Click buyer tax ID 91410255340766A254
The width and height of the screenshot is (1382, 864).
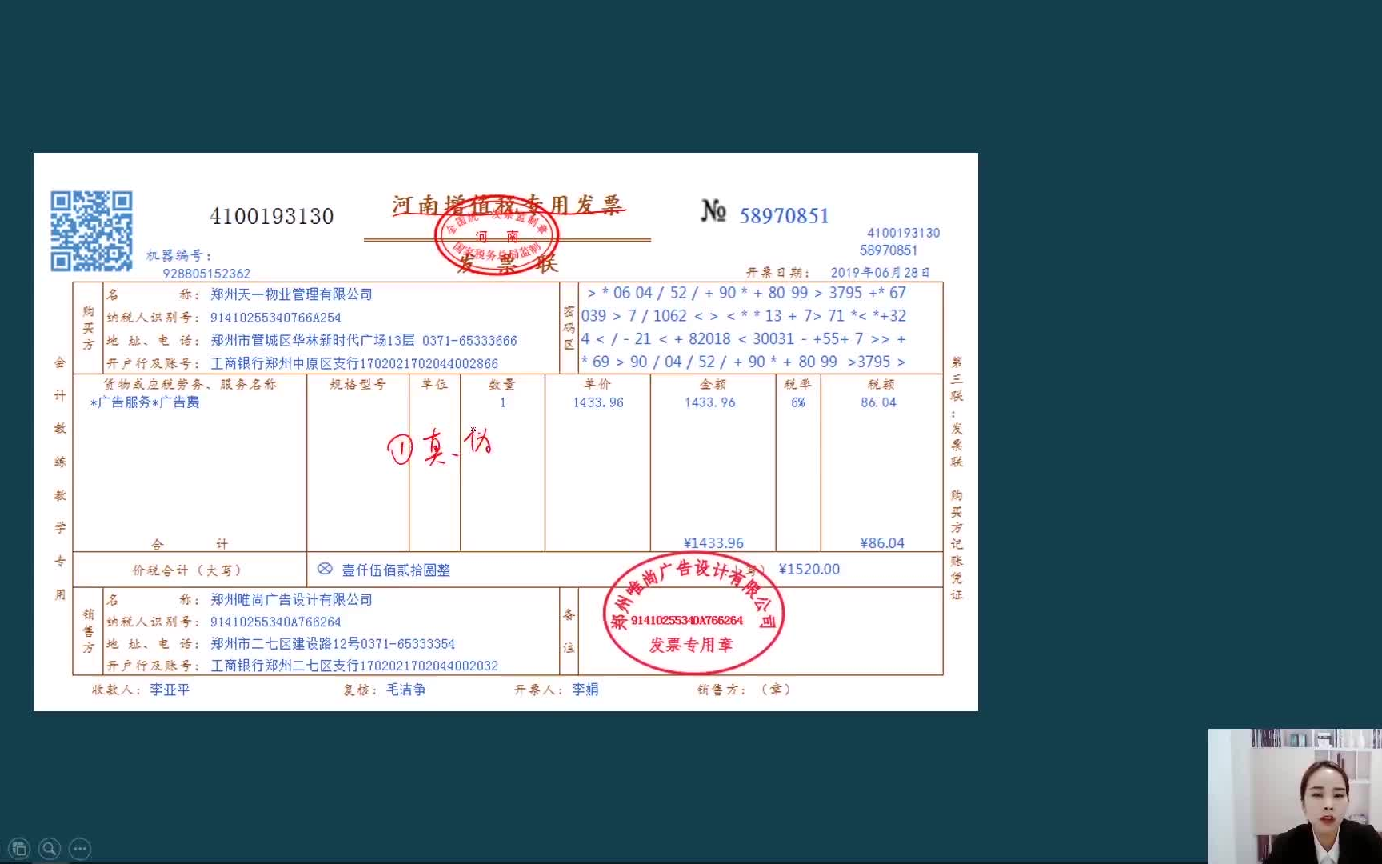[x=275, y=318]
